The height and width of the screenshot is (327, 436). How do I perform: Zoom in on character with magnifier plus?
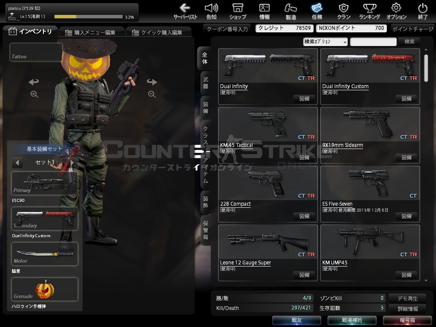point(34,95)
